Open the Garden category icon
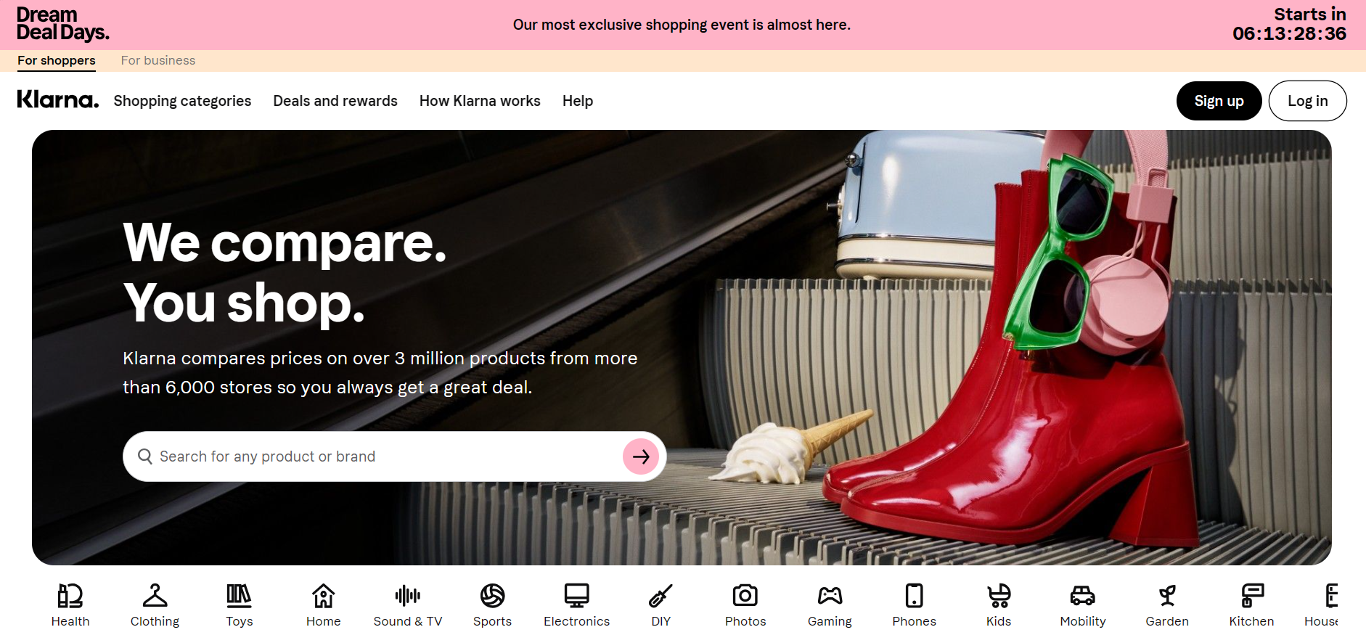Image resolution: width=1366 pixels, height=635 pixels. pos(1167,596)
